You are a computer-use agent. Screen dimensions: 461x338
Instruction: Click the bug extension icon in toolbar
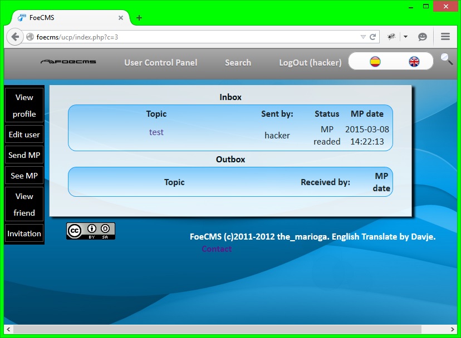tap(391, 37)
